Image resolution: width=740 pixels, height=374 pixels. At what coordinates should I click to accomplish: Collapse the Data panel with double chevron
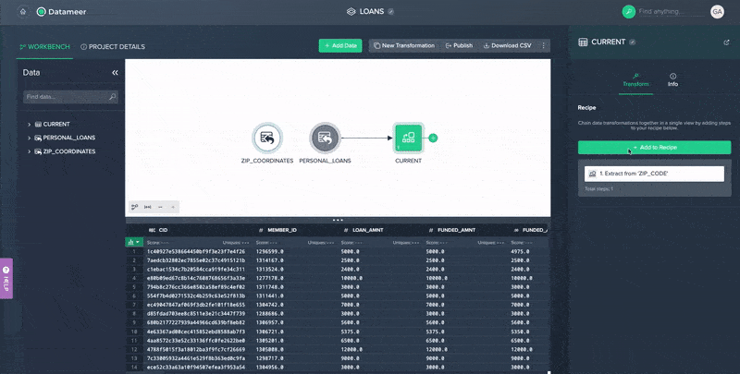pyautogui.click(x=115, y=73)
